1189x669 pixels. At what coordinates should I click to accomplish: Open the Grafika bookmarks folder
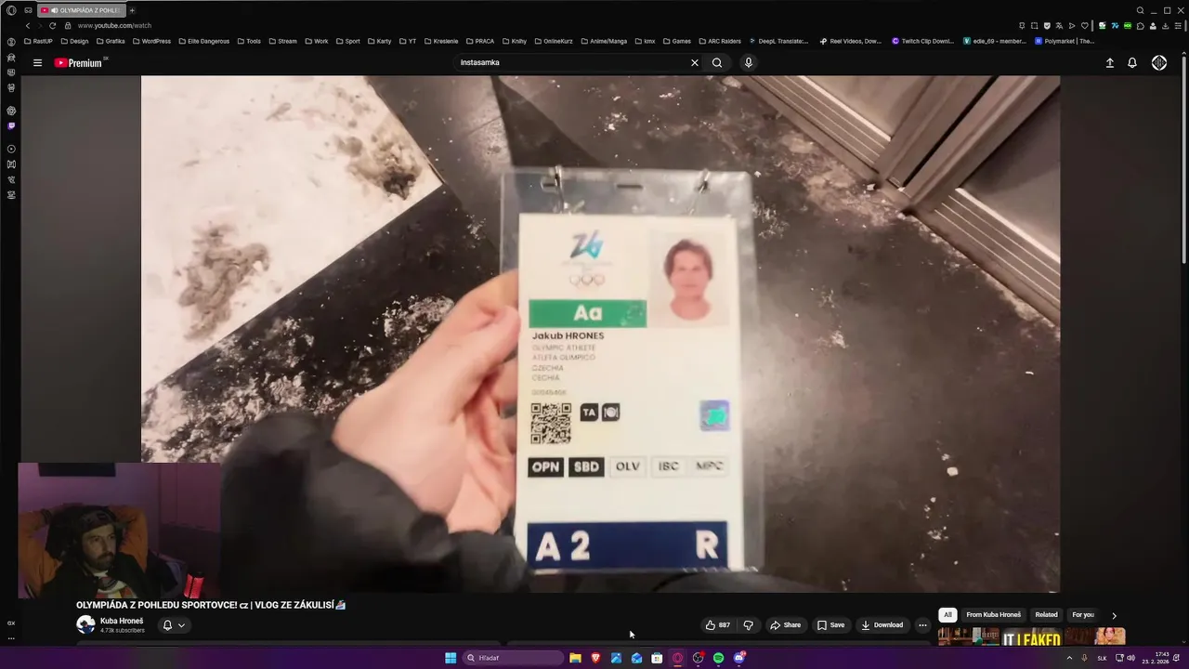(x=111, y=41)
